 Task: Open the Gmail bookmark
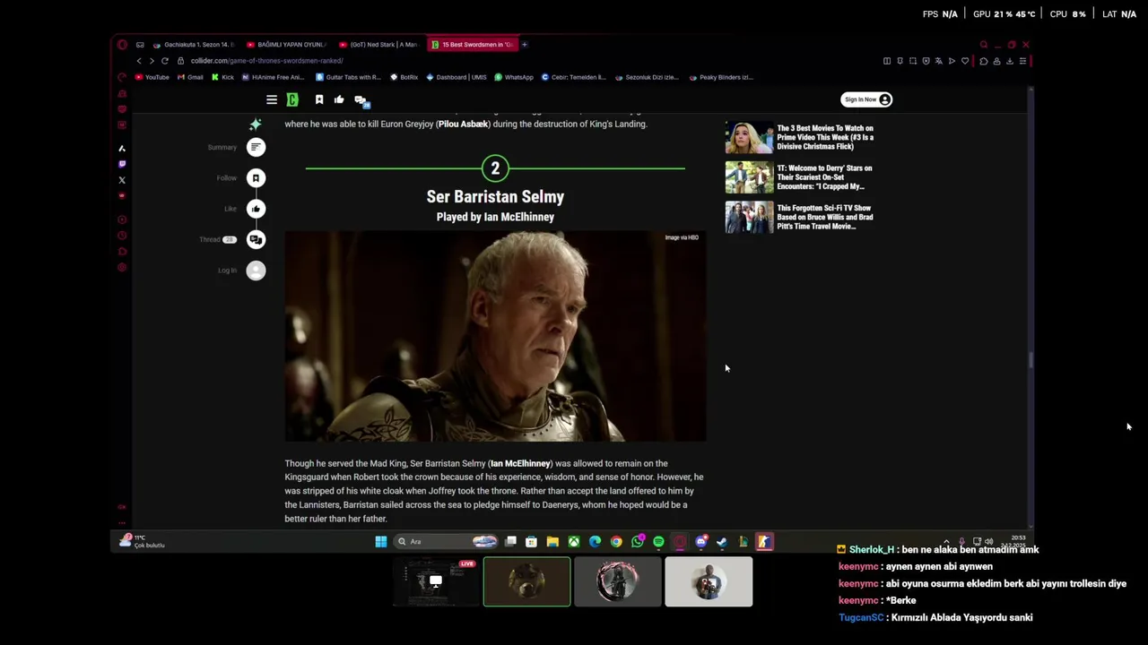click(x=191, y=77)
